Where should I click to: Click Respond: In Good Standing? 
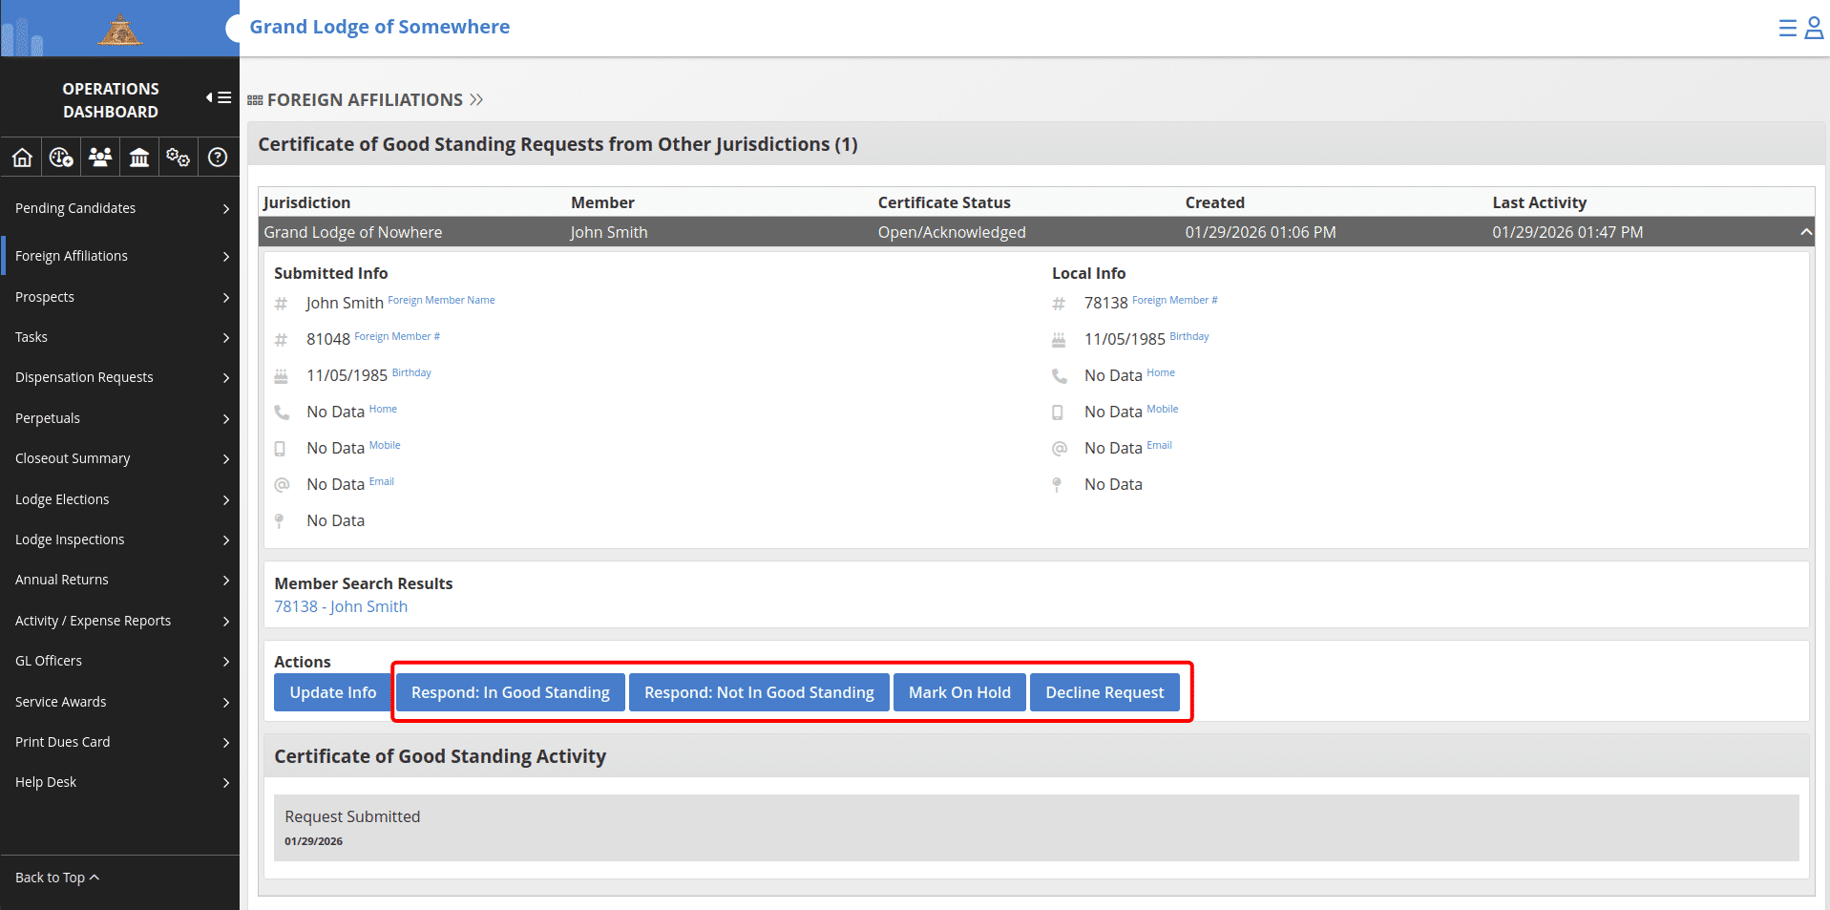(x=511, y=692)
